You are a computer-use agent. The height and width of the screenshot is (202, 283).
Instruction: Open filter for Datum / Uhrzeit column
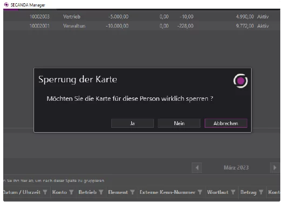click(x=45, y=192)
